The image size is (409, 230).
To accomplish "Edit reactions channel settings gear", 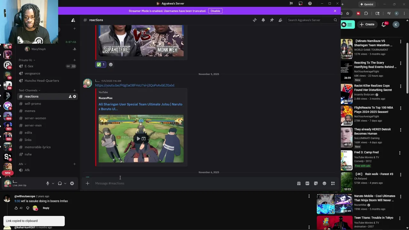I will click(74, 96).
